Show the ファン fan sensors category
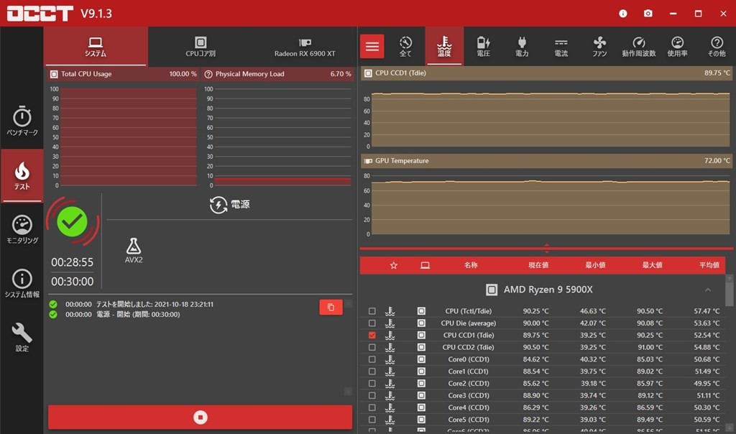The height and width of the screenshot is (434, 736). (x=599, y=47)
